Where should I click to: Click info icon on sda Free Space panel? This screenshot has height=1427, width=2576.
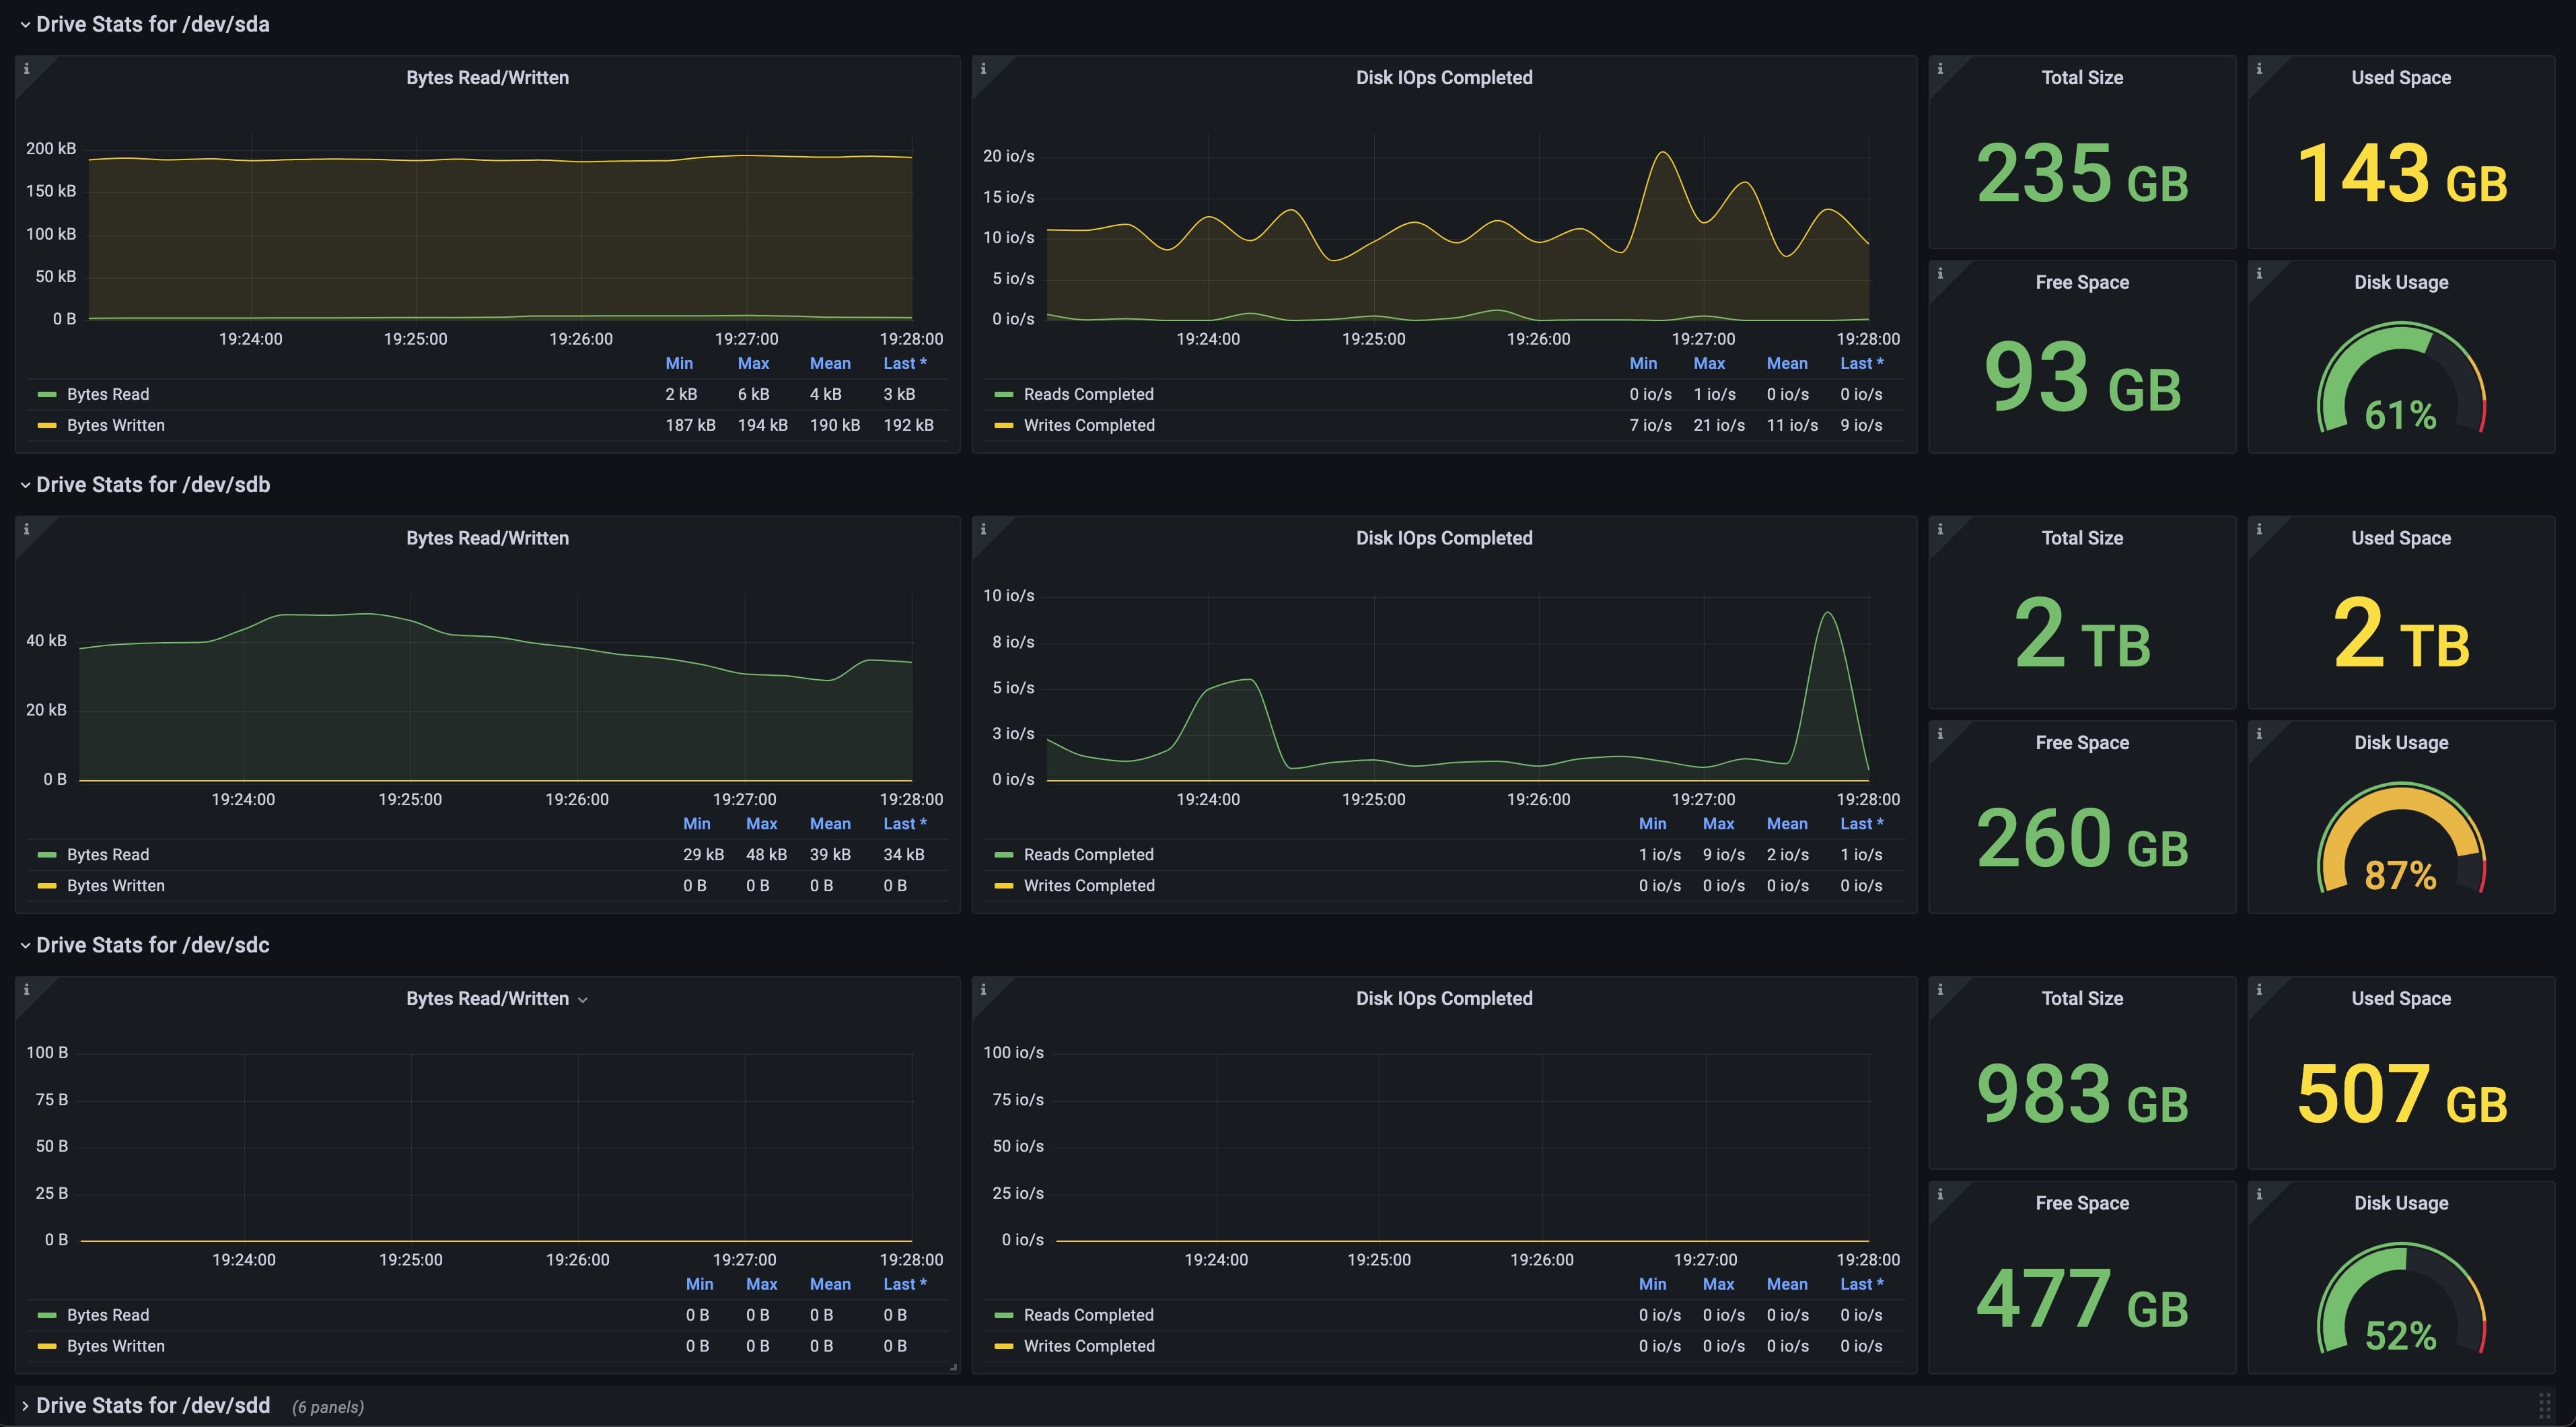click(x=1940, y=273)
